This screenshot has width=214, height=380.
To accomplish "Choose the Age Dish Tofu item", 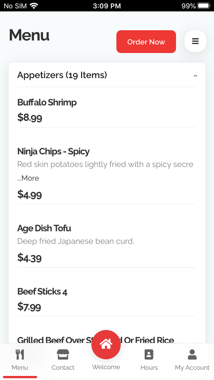I will point(44,228).
